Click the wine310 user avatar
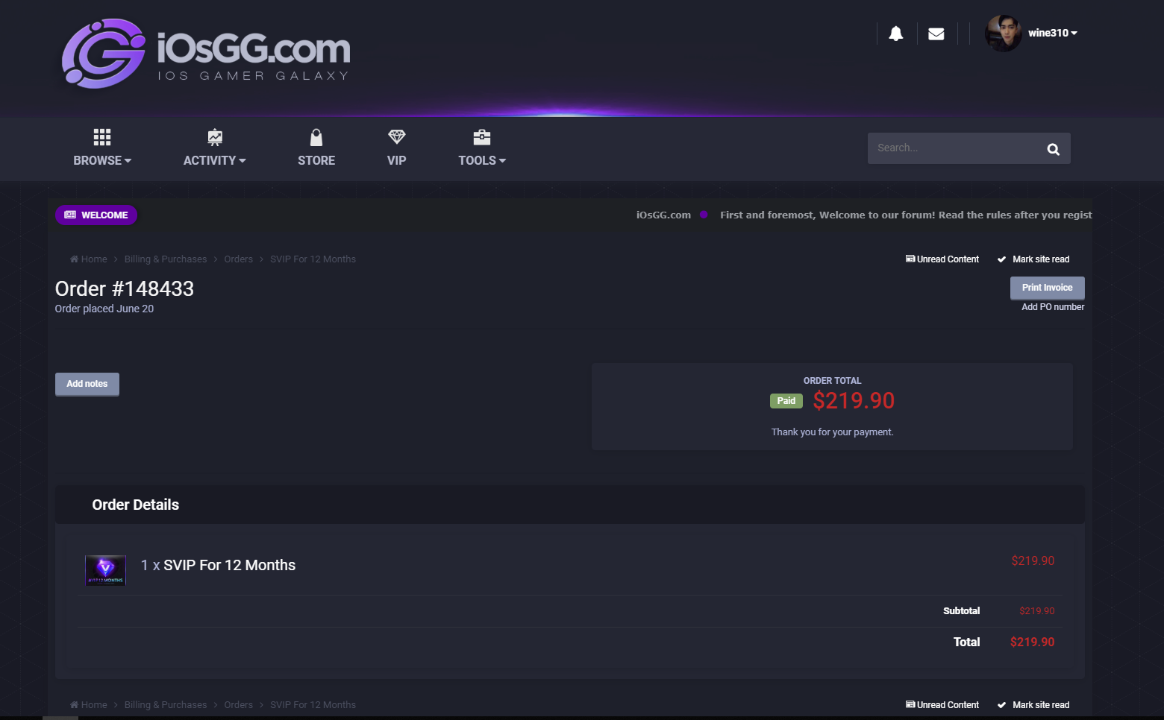 [x=1004, y=34]
